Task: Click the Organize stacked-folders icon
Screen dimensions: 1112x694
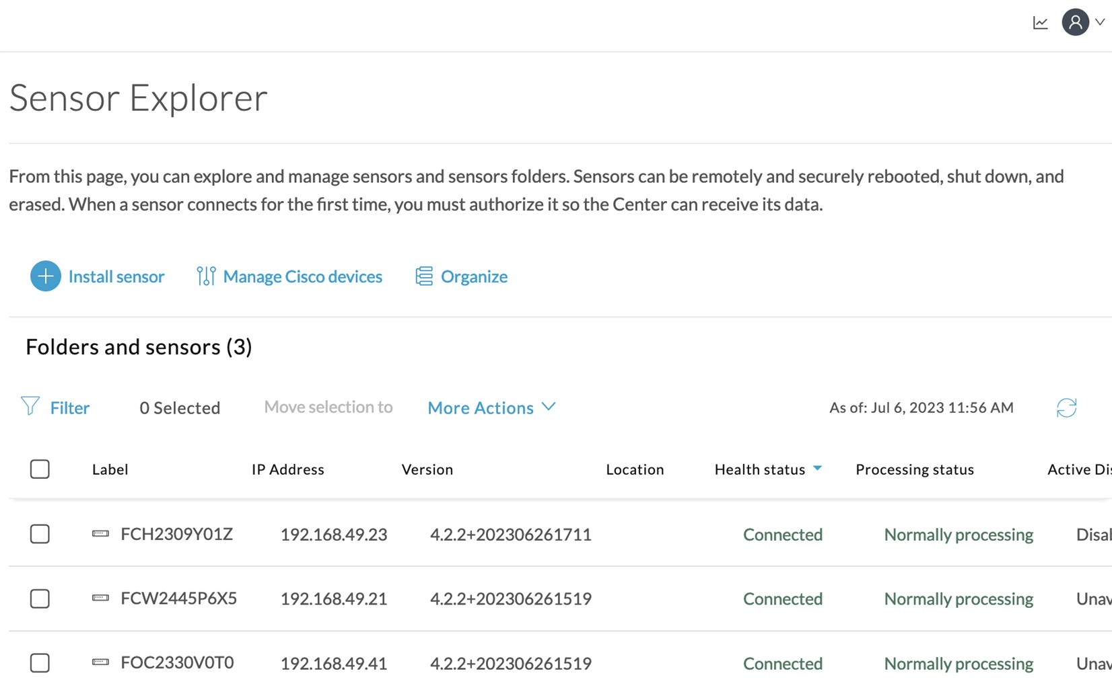Action: click(423, 276)
